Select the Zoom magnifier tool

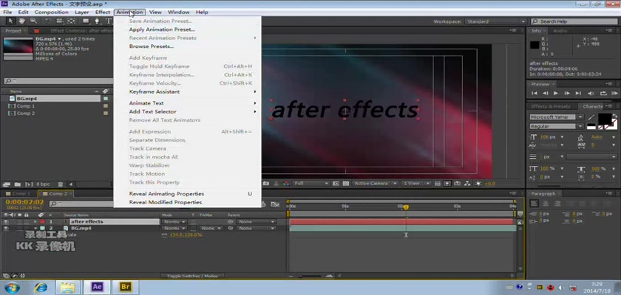tap(33, 21)
